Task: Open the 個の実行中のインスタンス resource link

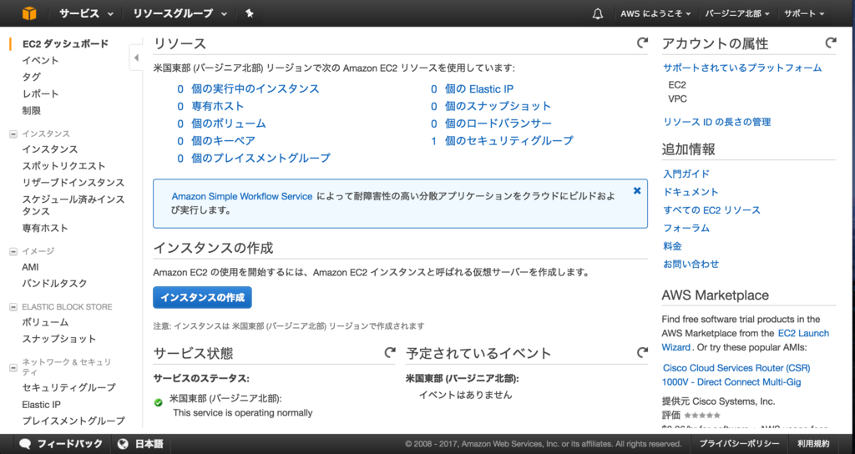Action: (x=255, y=88)
